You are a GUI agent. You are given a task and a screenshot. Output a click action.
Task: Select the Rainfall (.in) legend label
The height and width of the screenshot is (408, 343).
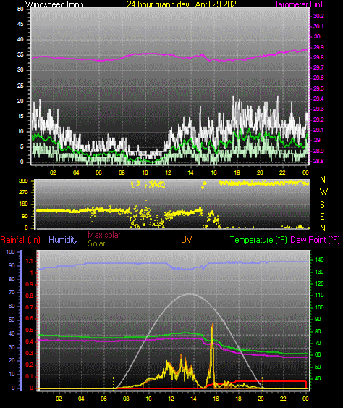pyautogui.click(x=20, y=240)
